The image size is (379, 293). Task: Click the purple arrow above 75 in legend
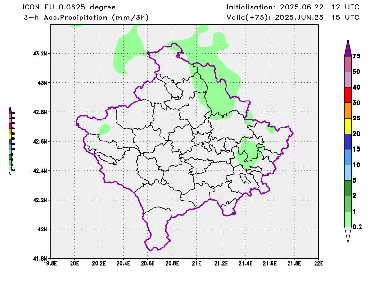(x=348, y=48)
